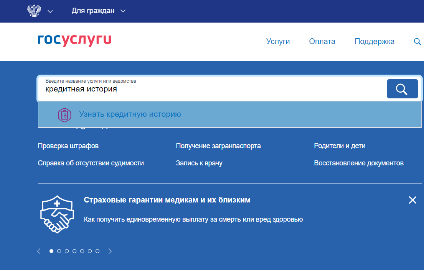The image size is (424, 271).
Task: Click the Russian coat of arms emblem
Action: tap(34, 11)
